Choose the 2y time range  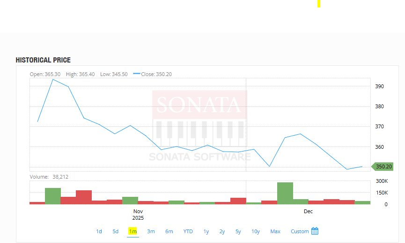point(222,231)
